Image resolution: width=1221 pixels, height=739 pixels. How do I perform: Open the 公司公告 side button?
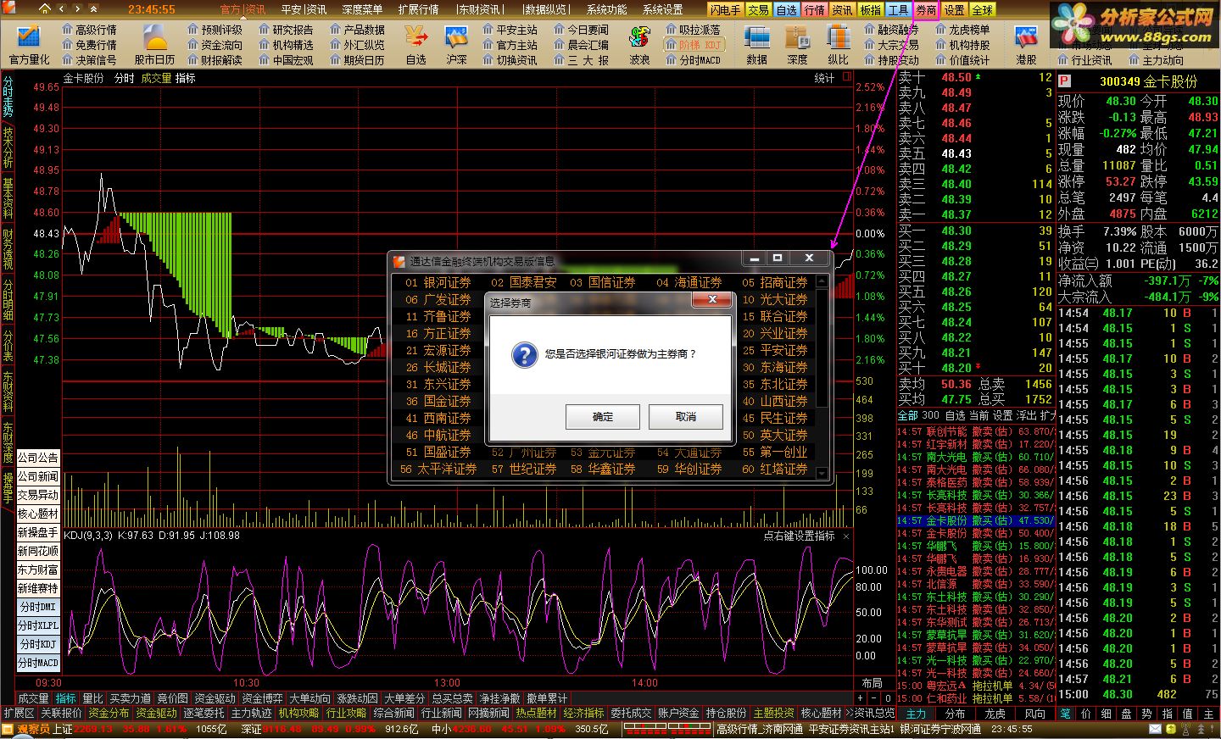tap(38, 458)
